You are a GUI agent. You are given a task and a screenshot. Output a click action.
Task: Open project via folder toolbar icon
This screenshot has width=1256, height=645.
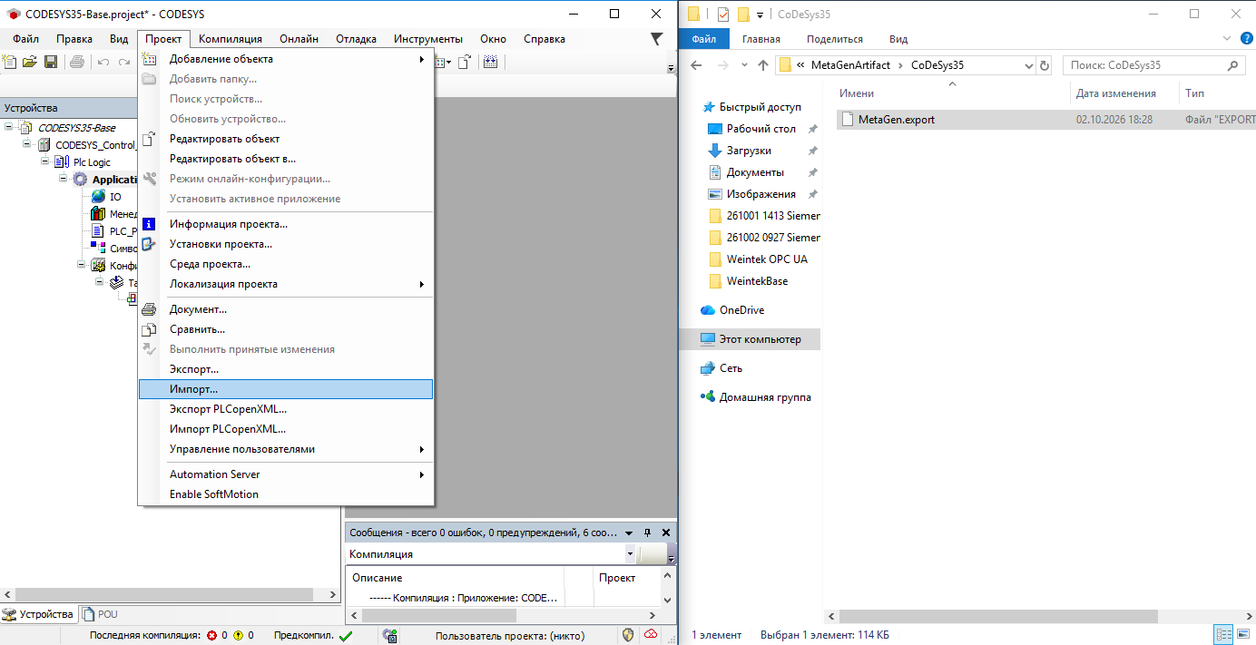[x=30, y=62]
